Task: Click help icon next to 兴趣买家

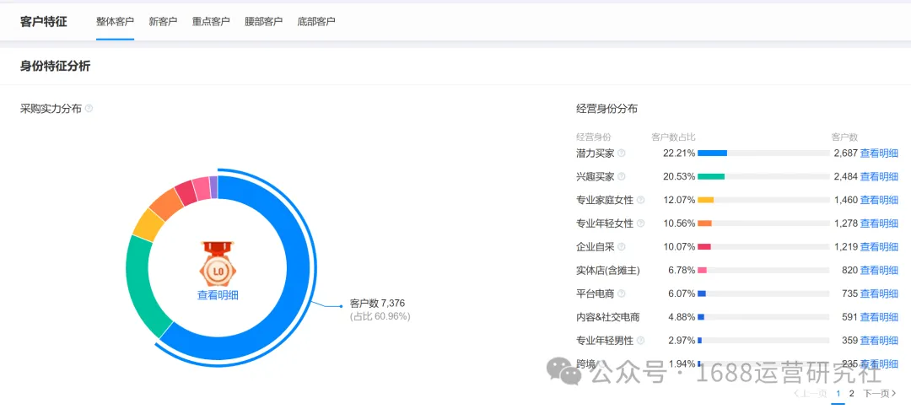Action: point(622,177)
